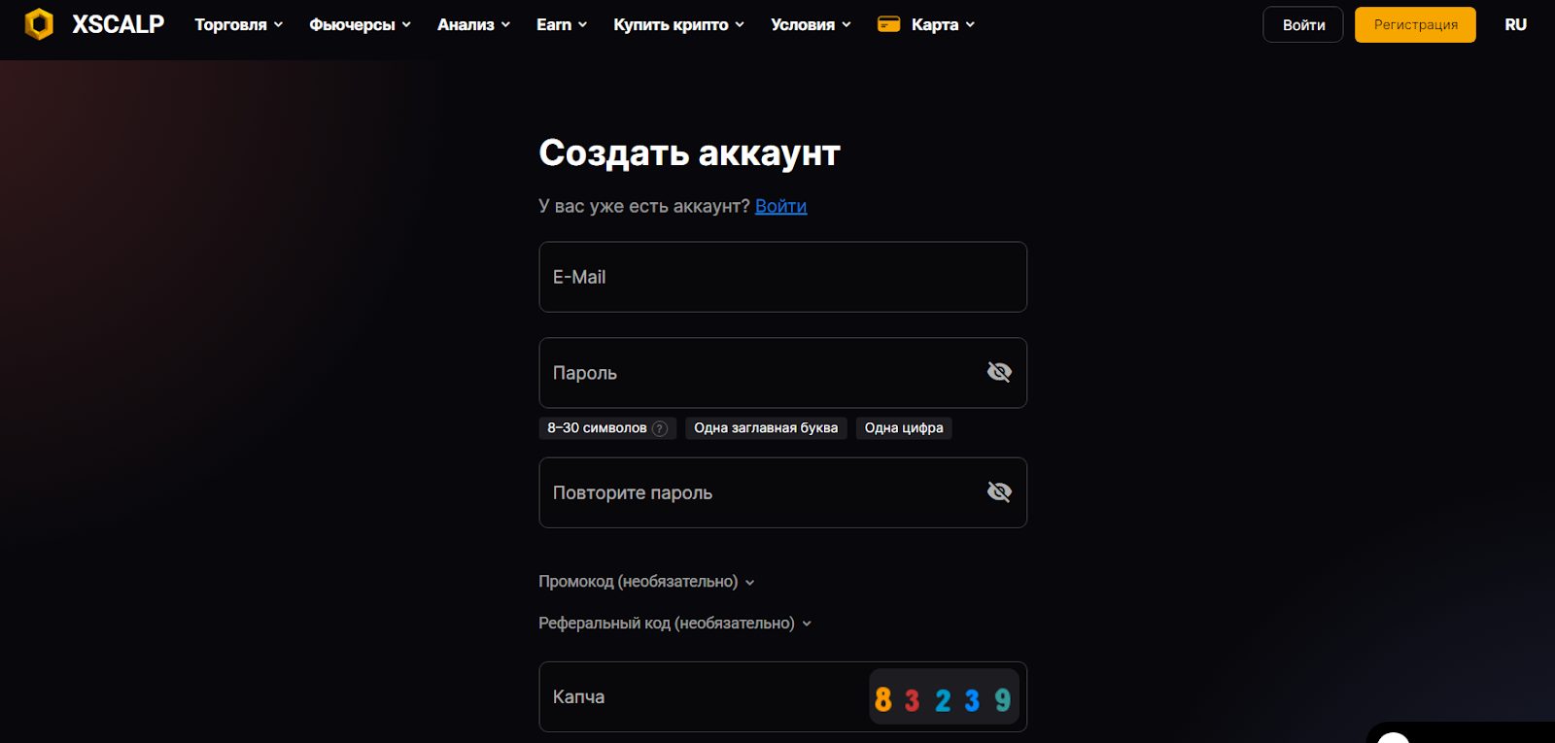Screen dimensions: 1555x743
Task: Click the XSCALP hexagon logo icon
Action: pos(39,24)
